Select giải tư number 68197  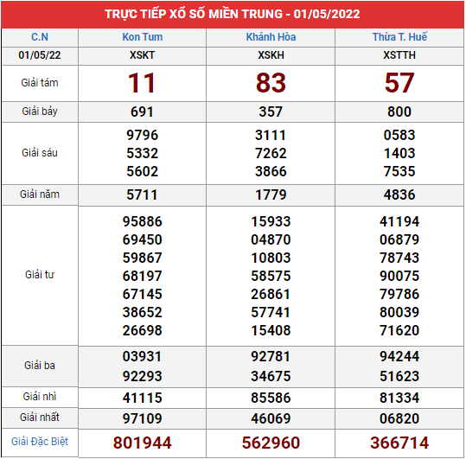click(x=143, y=276)
